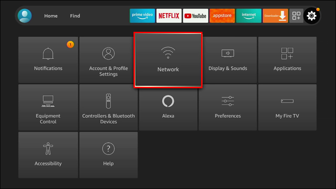Viewport: 336px width, 189px height.
Task: Open the Applications settings tile
Action: (x=287, y=60)
